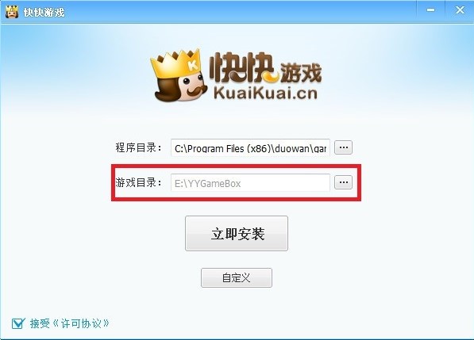474x340 pixels.
Task: Click the 程序目录 label
Action: pos(138,148)
